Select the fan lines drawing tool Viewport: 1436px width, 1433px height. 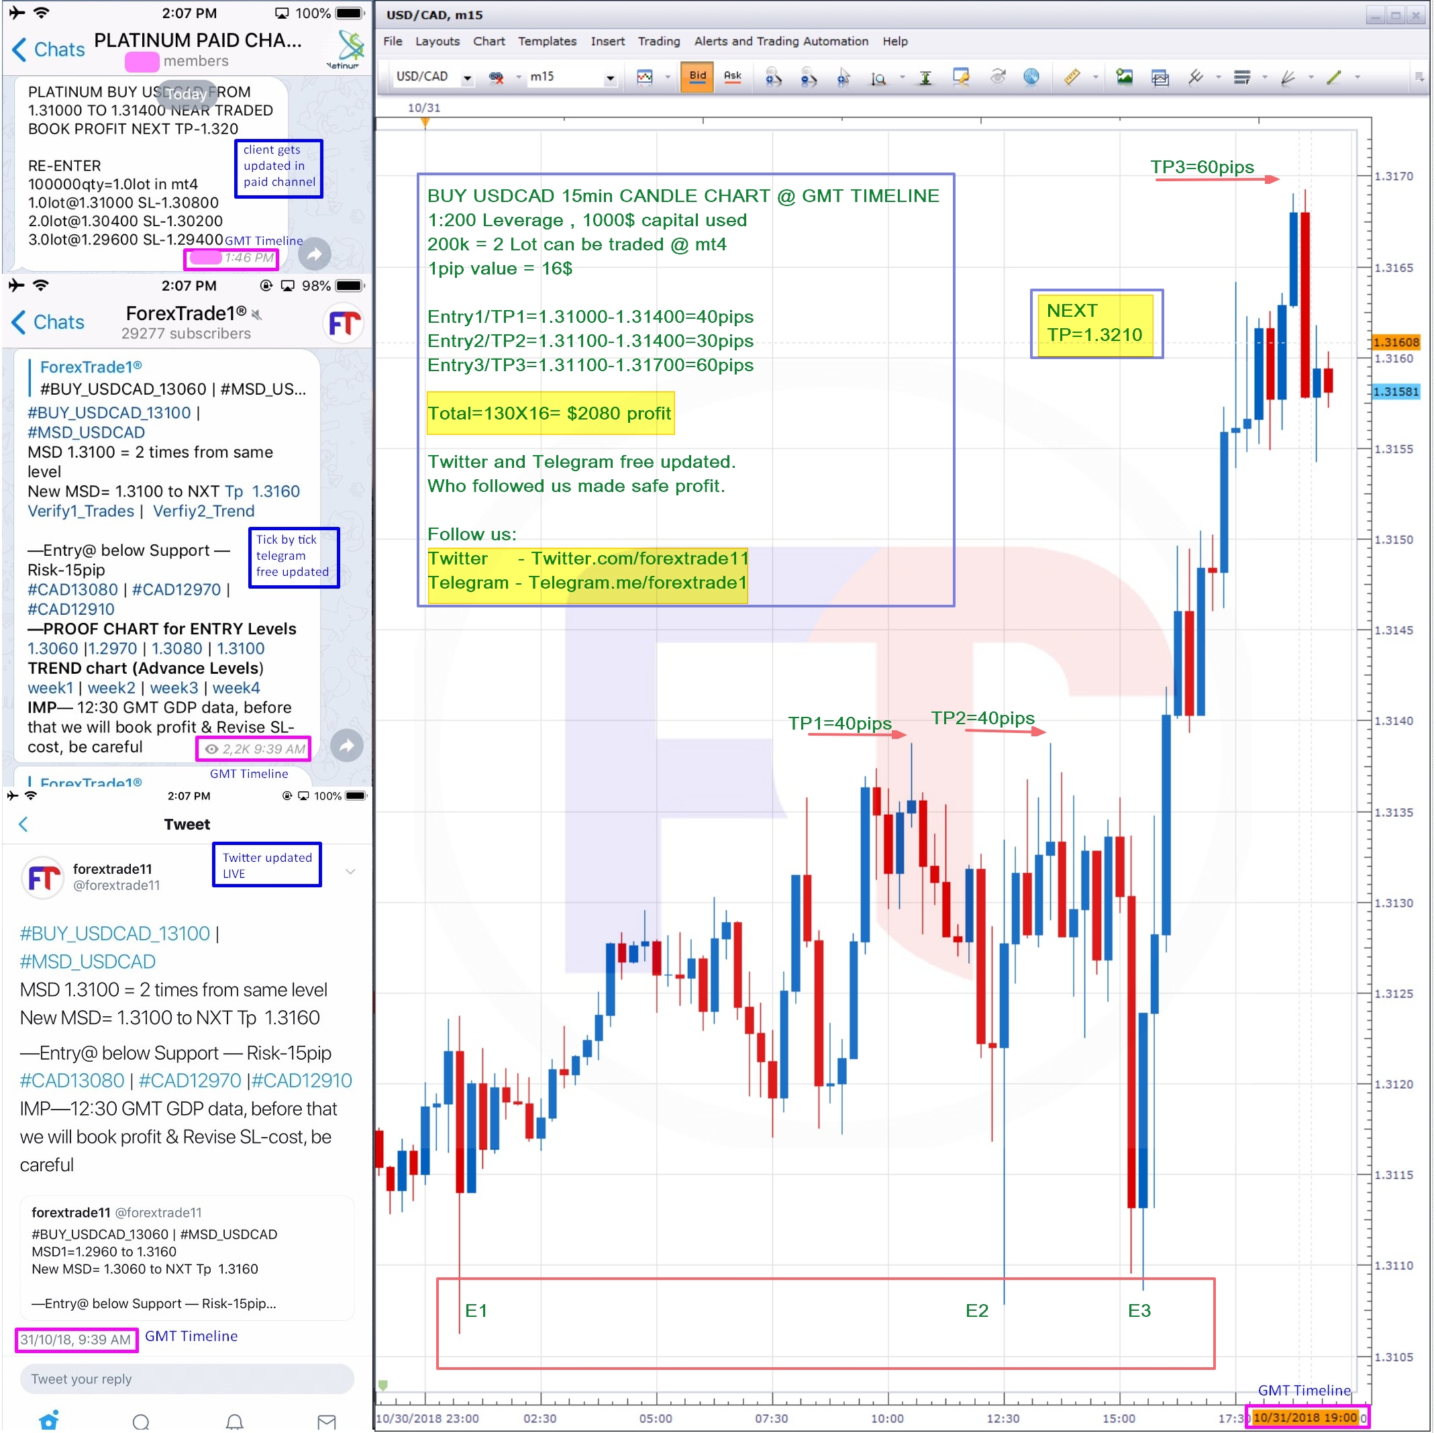click(1288, 77)
